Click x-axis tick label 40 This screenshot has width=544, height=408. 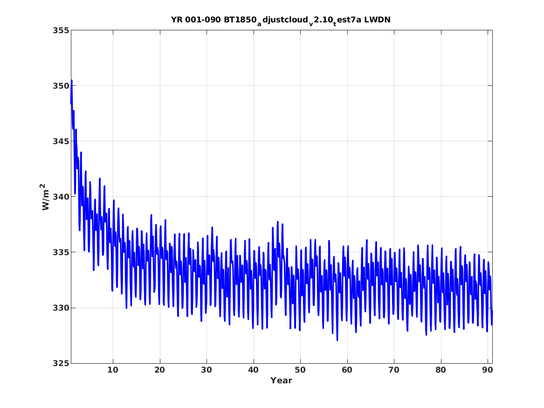[253, 370]
